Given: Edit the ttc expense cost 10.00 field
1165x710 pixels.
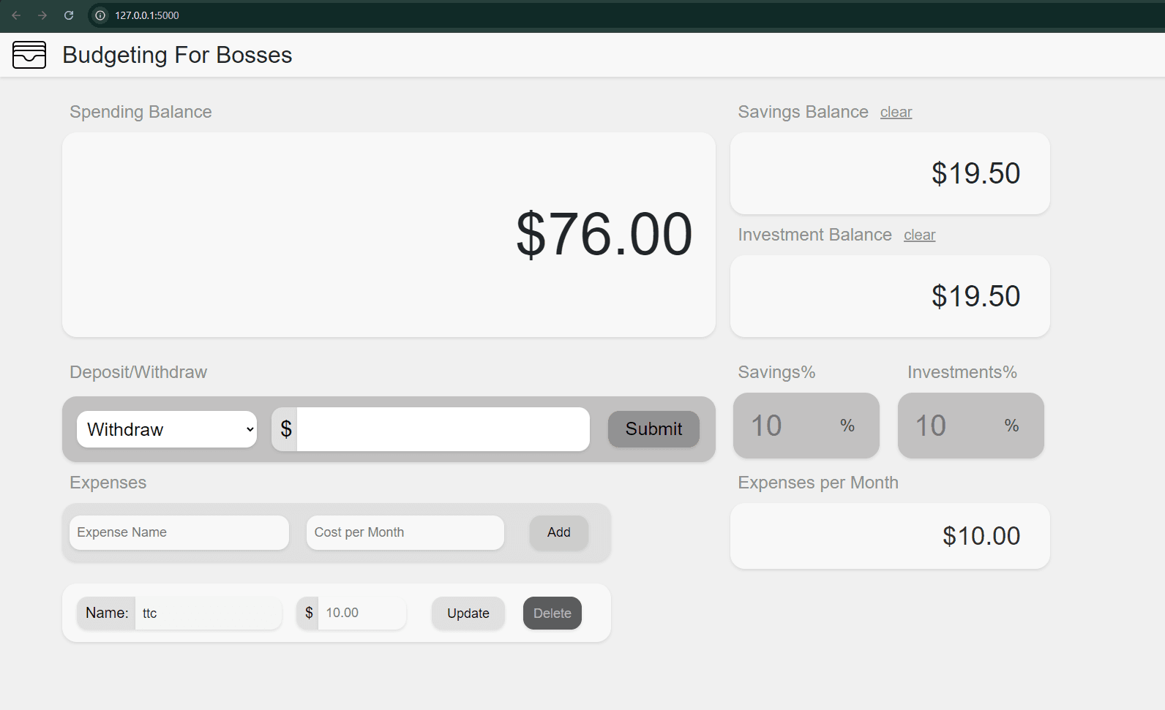Looking at the screenshot, I should 362,613.
